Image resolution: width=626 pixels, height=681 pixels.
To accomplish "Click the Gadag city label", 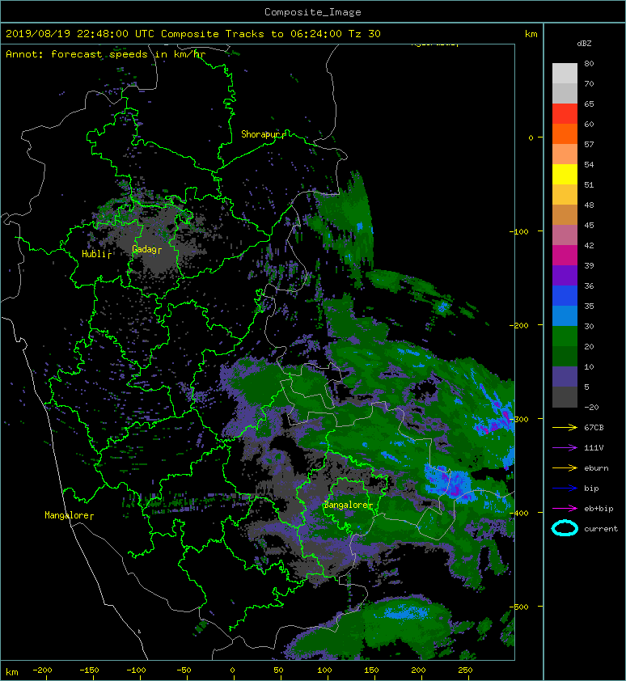I will click(144, 249).
